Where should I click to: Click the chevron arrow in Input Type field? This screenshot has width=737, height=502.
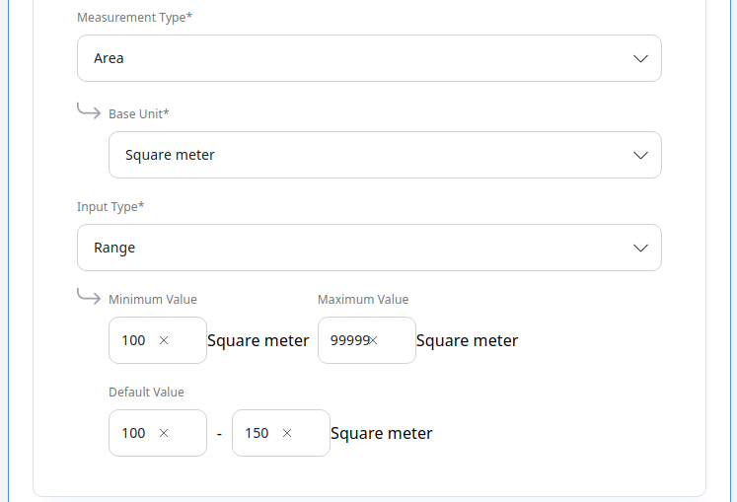pyautogui.click(x=640, y=248)
